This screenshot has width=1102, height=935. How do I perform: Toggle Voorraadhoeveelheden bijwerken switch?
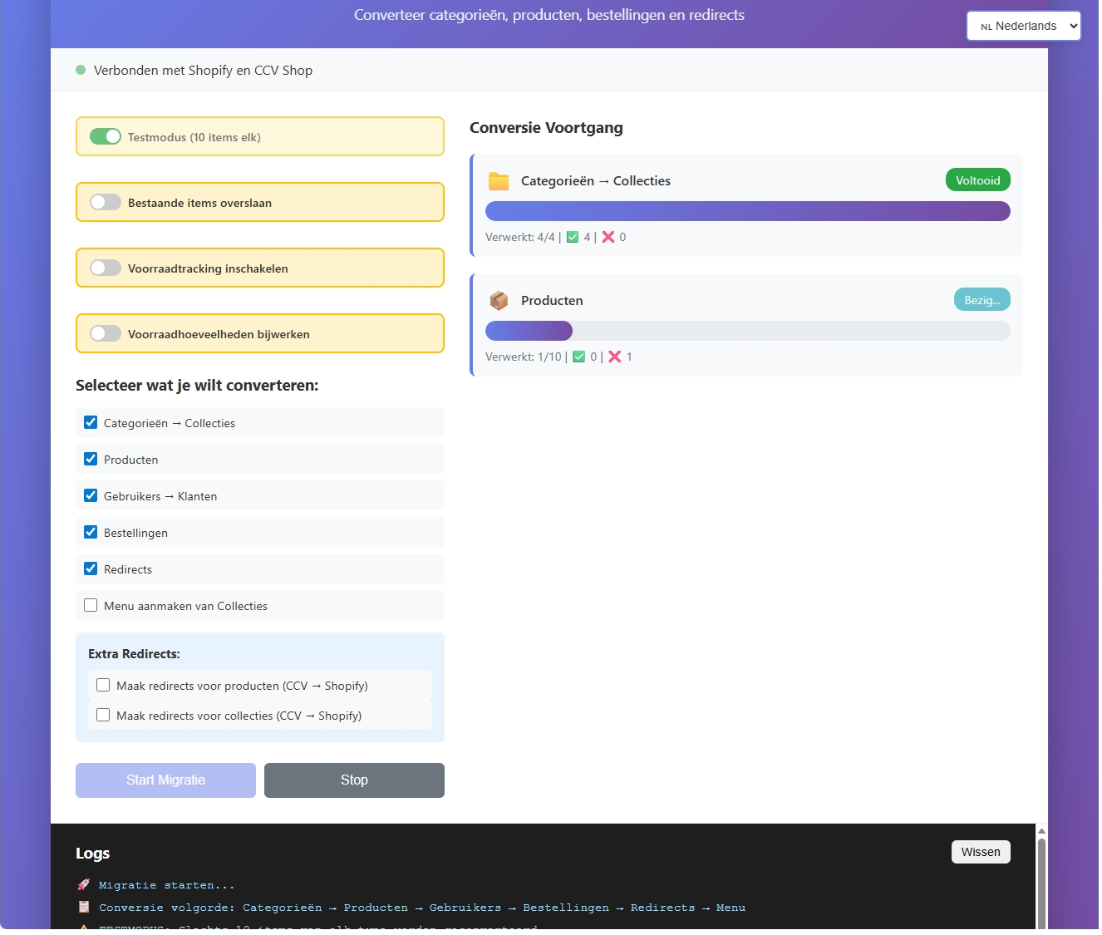click(106, 334)
